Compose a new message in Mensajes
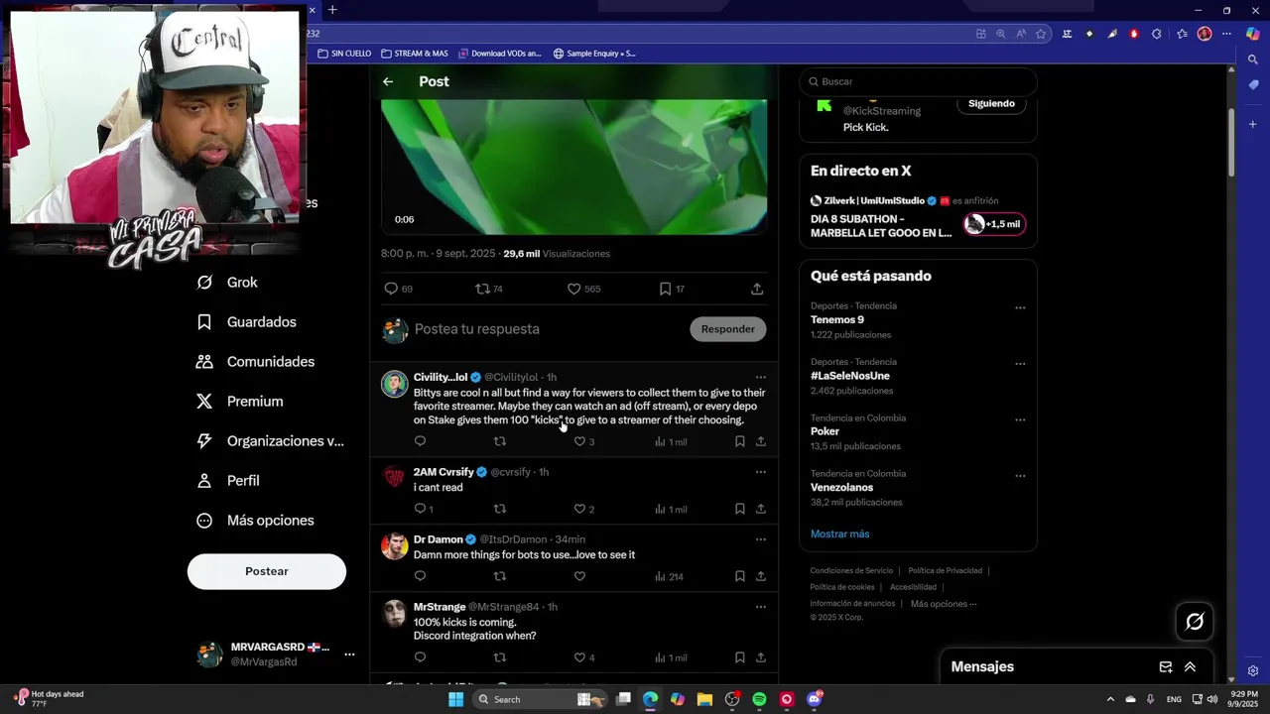The width and height of the screenshot is (1270, 714). point(1166,667)
